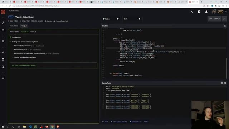Open File Explorer from taskbar
229x129 pixels.
[24, 126]
